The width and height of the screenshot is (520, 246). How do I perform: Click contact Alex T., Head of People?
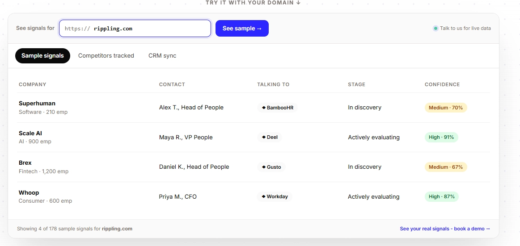[x=191, y=107]
